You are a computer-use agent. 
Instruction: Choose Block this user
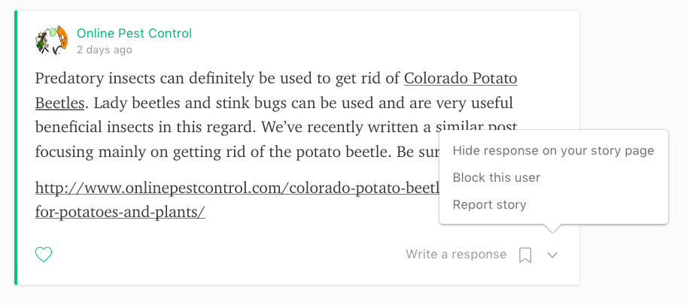(497, 178)
